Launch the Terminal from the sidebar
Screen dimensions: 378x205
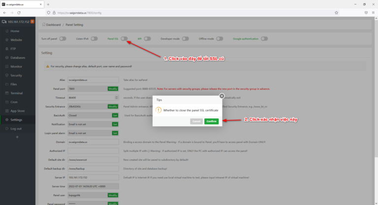tap(16, 93)
